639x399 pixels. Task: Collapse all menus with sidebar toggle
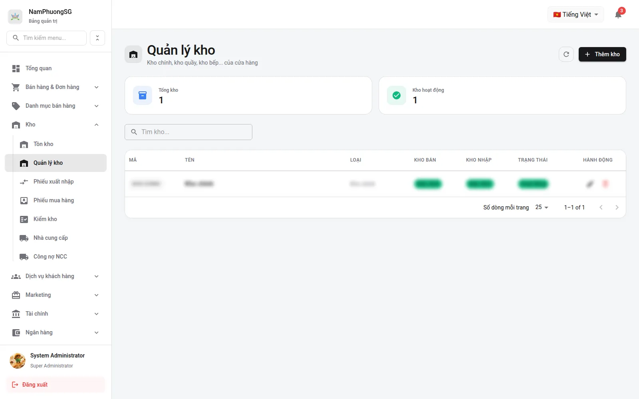coord(97,38)
